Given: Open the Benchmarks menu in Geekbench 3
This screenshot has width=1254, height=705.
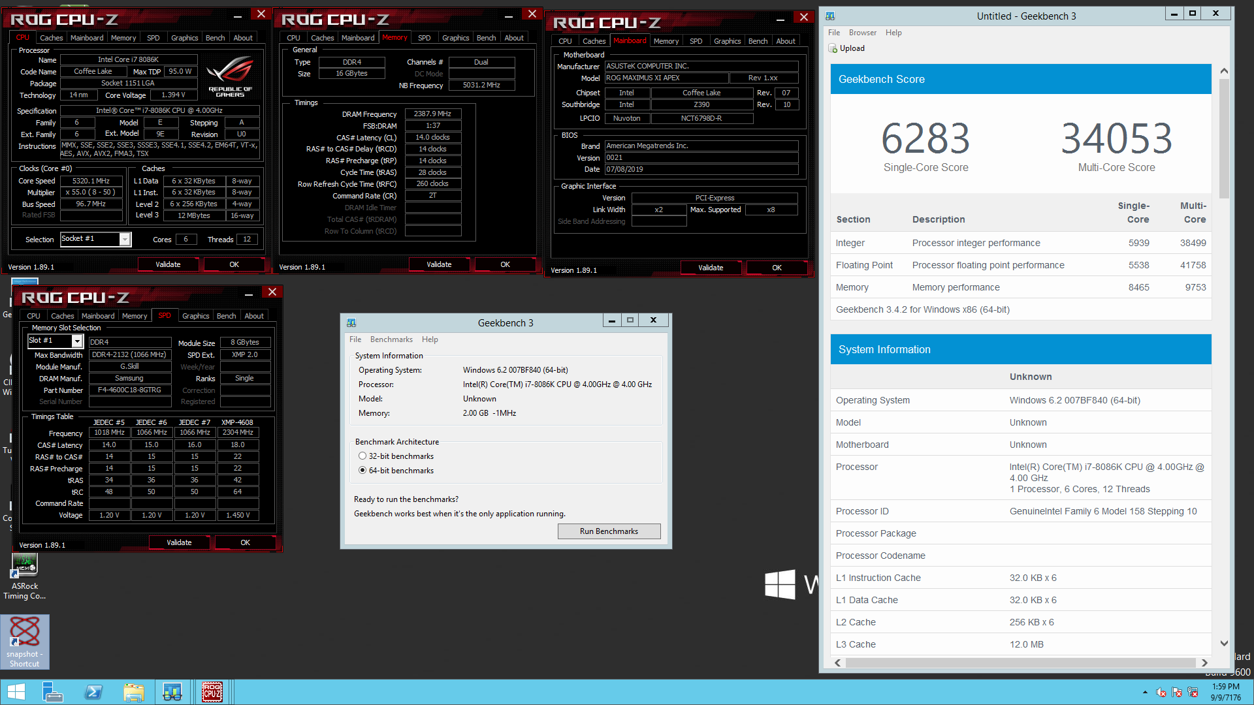Looking at the screenshot, I should (x=391, y=339).
